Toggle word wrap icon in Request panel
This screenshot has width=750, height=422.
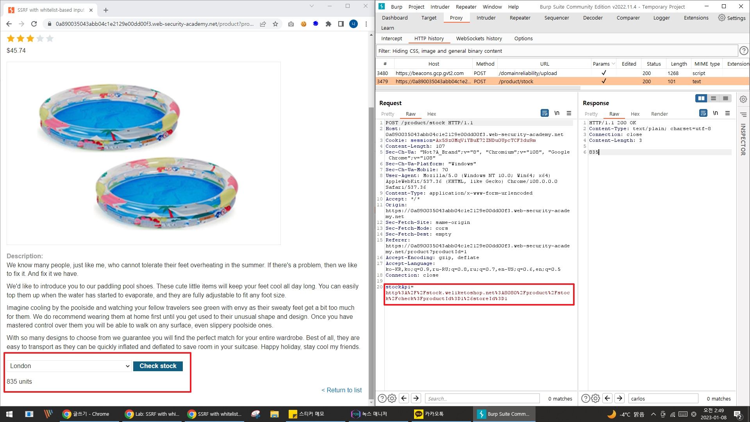click(x=544, y=113)
